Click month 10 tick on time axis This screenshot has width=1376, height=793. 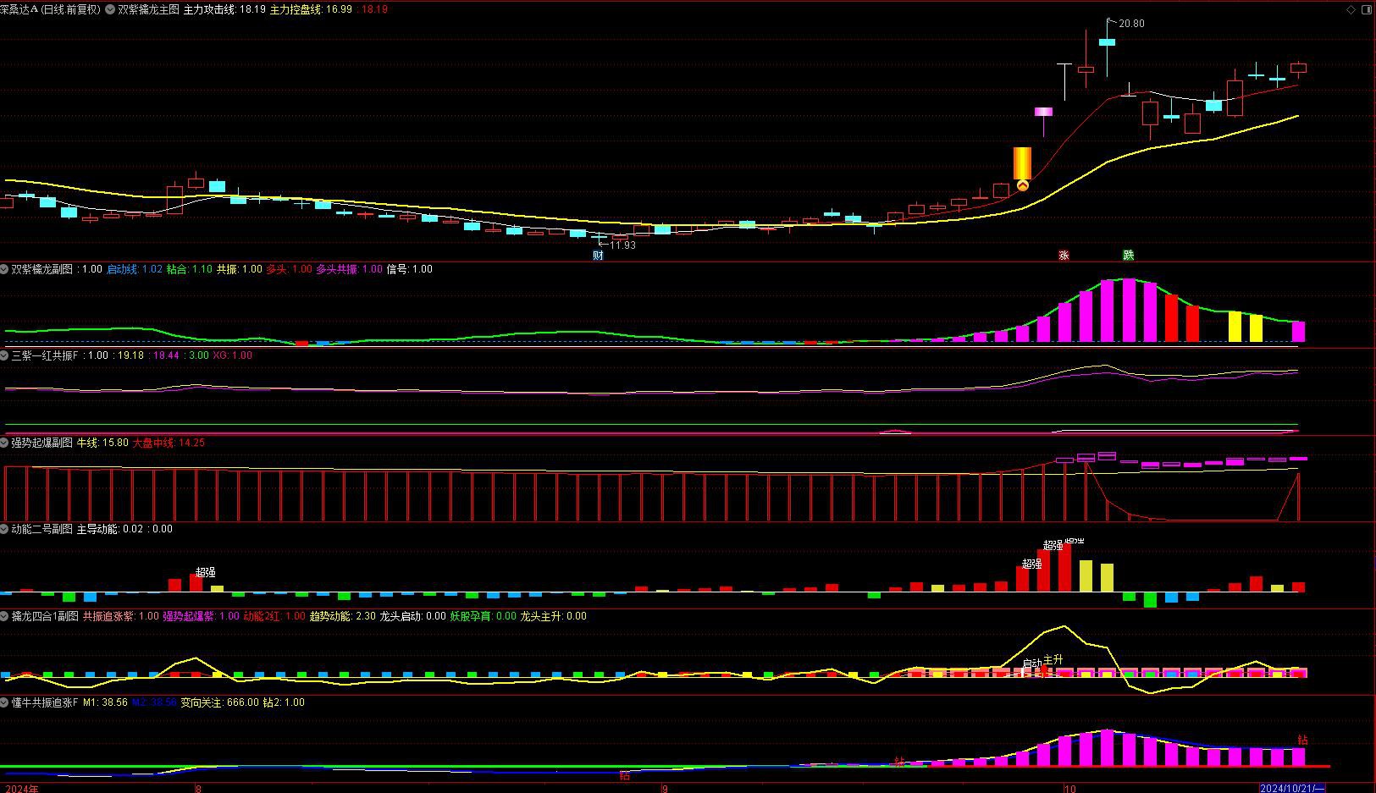1070,788
